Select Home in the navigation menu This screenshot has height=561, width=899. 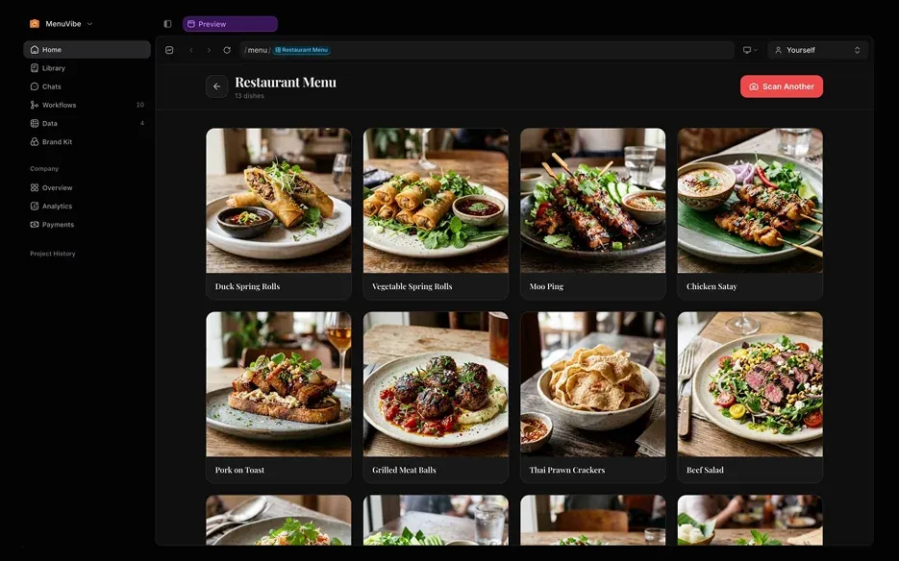(x=50, y=48)
